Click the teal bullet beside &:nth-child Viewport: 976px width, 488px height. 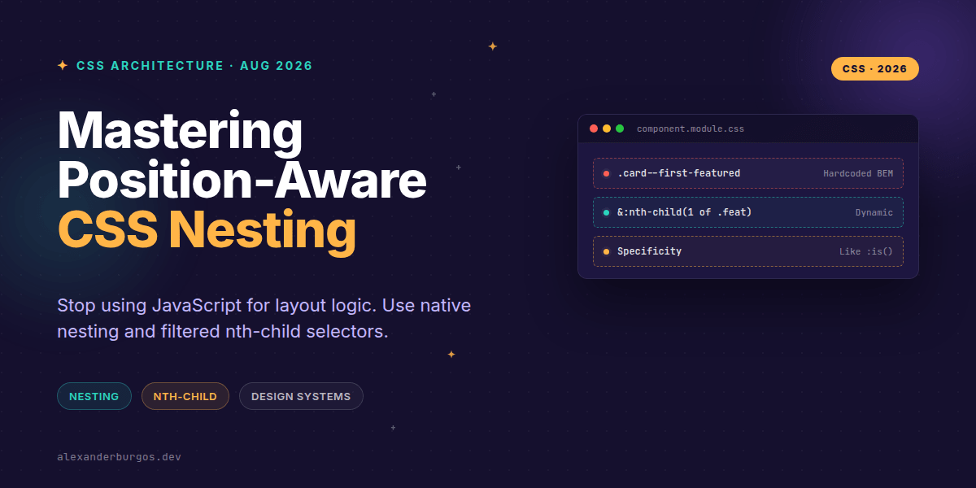pos(607,212)
